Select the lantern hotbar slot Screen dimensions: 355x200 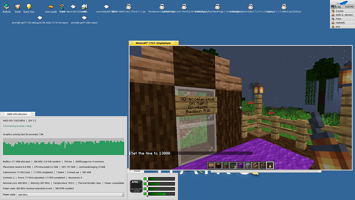(270, 165)
